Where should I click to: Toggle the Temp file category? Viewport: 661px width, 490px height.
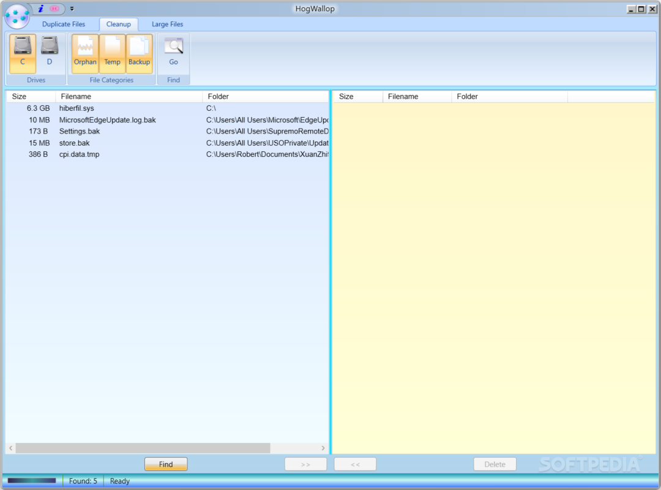(x=112, y=53)
